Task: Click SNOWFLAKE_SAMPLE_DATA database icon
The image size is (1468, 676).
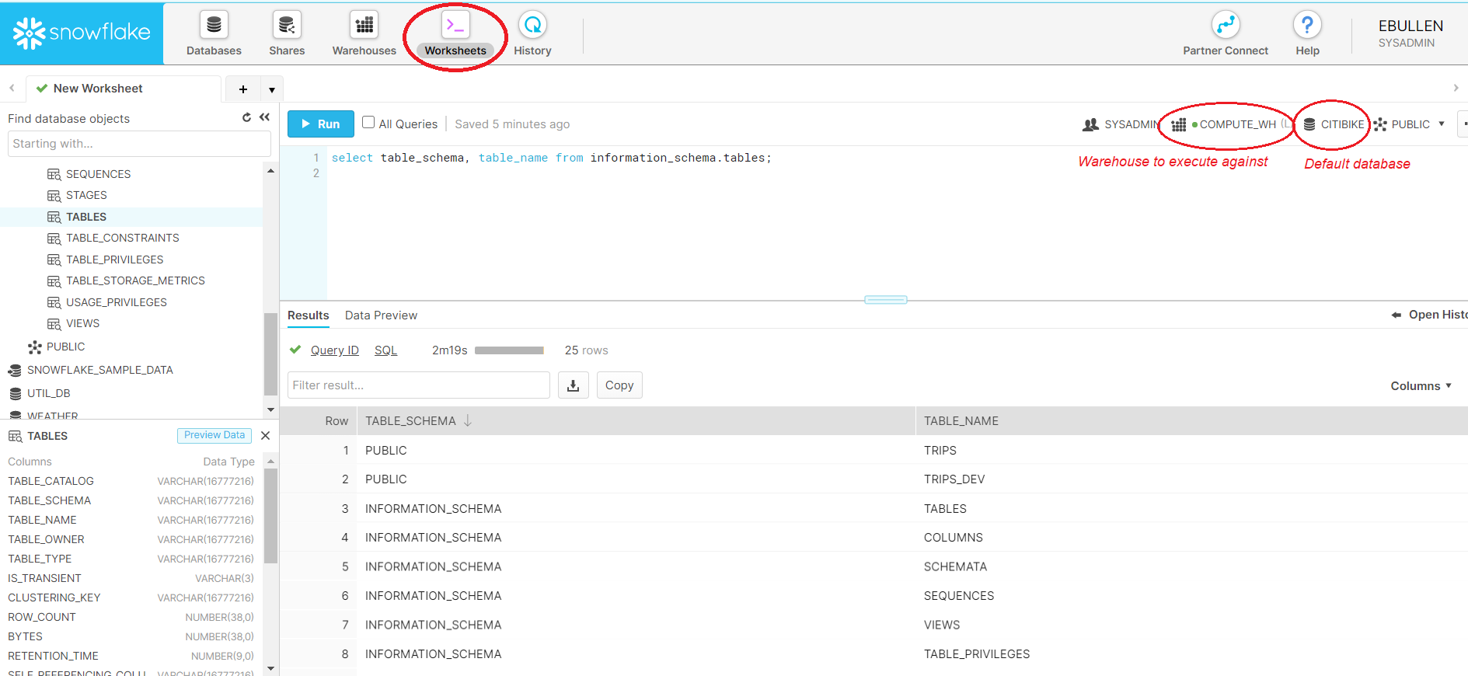Action: click(15, 371)
